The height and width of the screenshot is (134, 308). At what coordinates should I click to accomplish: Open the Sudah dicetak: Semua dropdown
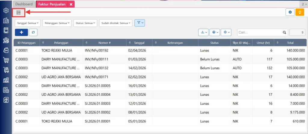pos(116,23)
